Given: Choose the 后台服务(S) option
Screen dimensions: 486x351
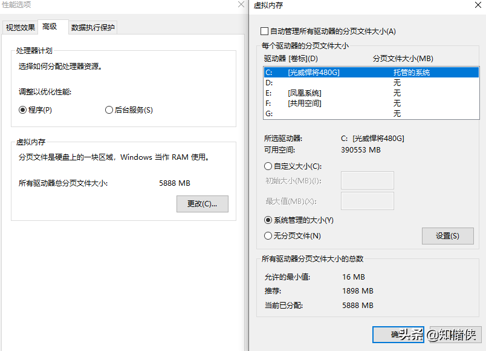Looking at the screenshot, I should pyautogui.click(x=109, y=110).
